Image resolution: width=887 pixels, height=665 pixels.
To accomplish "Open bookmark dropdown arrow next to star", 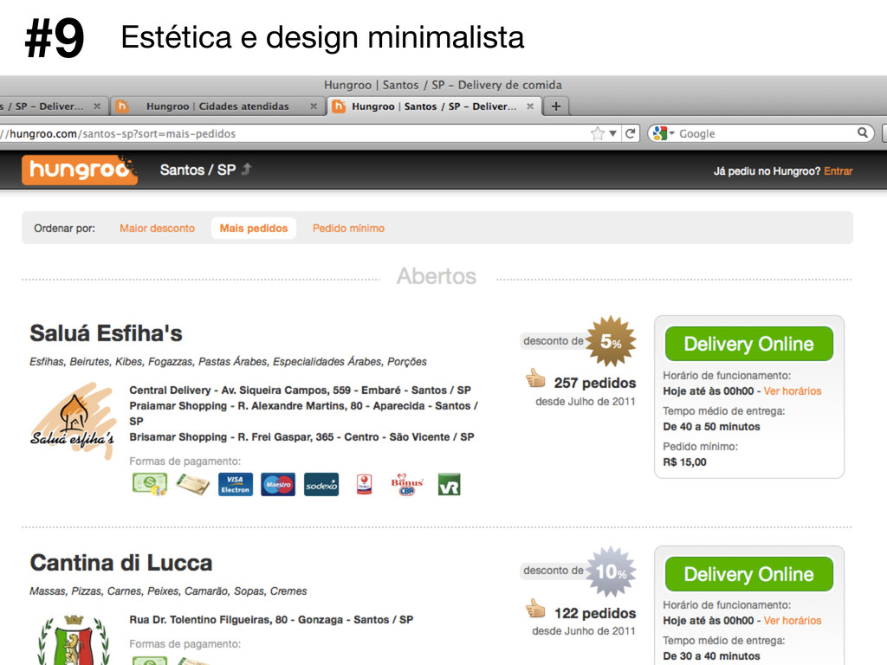I will pos(612,134).
